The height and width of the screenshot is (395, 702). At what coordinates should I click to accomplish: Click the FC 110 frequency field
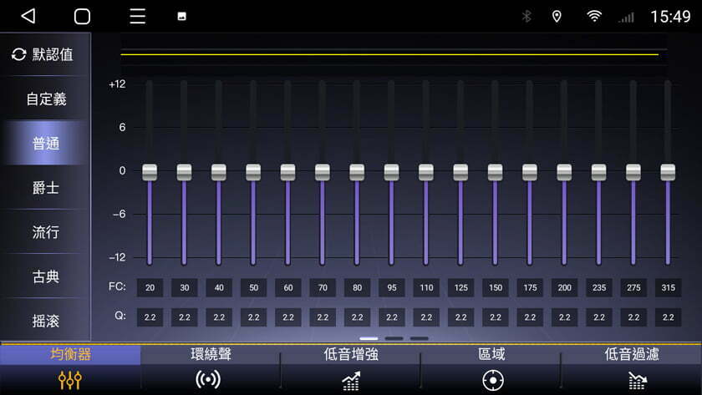pyautogui.click(x=426, y=287)
